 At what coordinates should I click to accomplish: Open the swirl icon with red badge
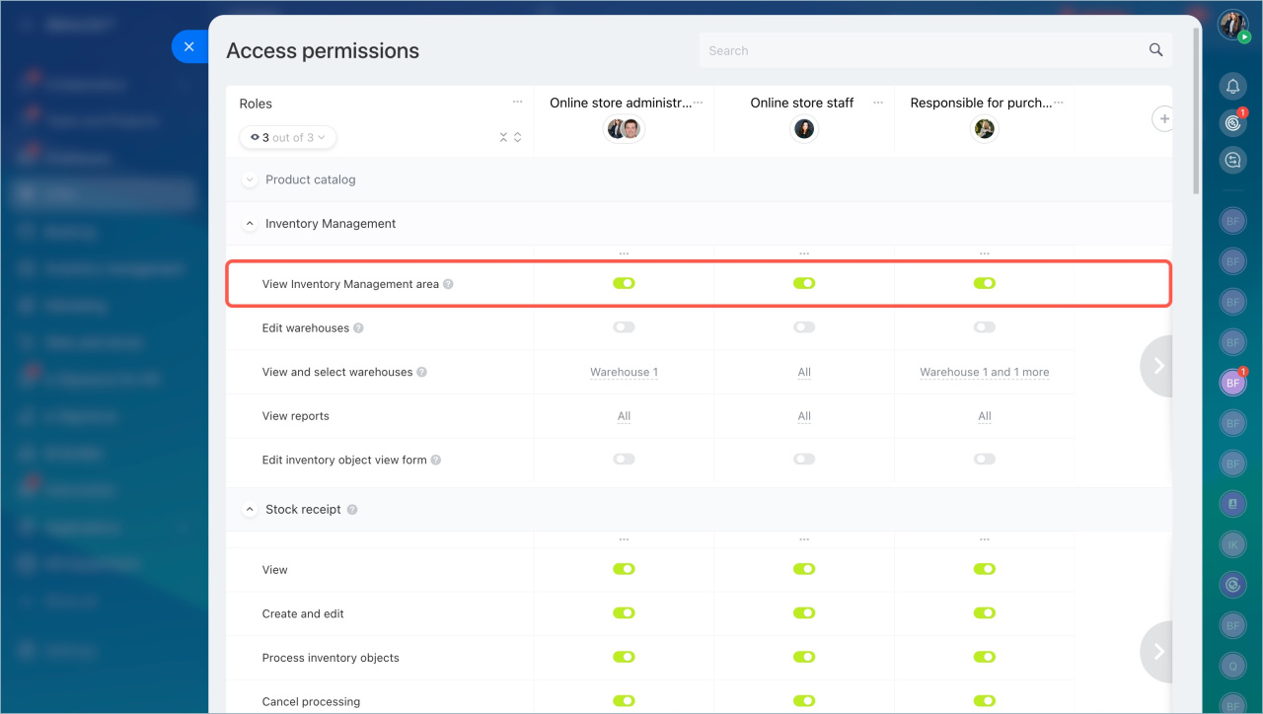(x=1232, y=122)
